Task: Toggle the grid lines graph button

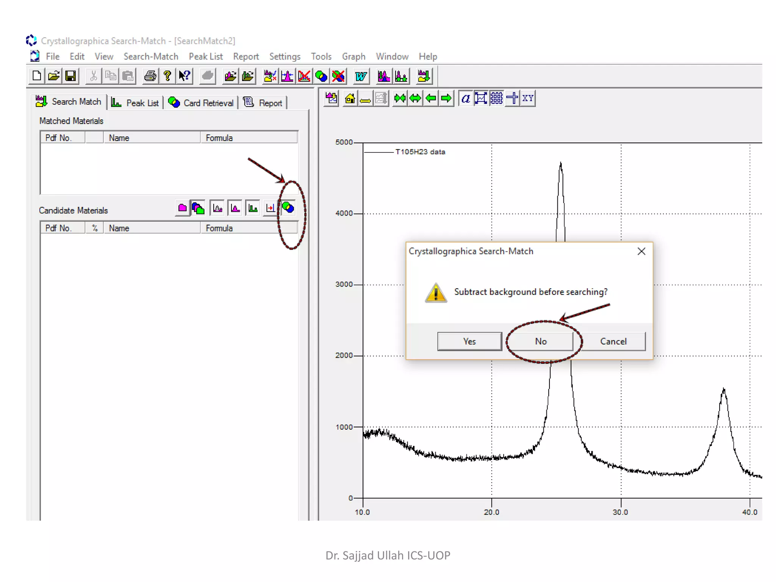Action: [496, 99]
